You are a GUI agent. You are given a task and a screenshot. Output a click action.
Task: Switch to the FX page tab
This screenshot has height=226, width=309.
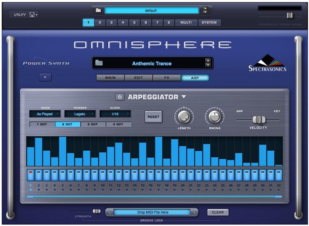[167, 77]
